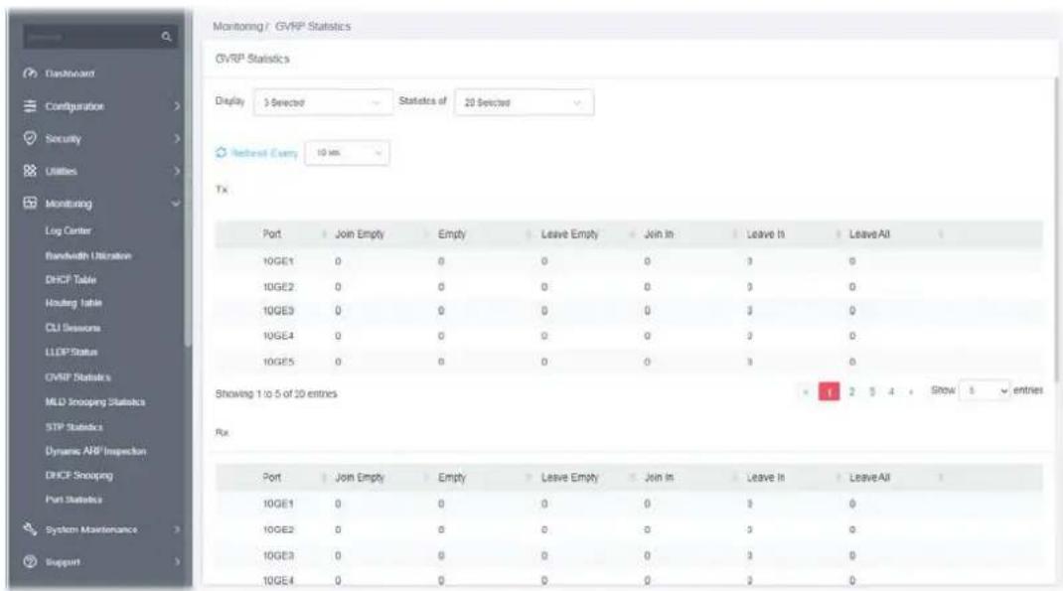The image size is (1063, 591).
Task: Click Rx Leave In column header
Action: pos(765,478)
